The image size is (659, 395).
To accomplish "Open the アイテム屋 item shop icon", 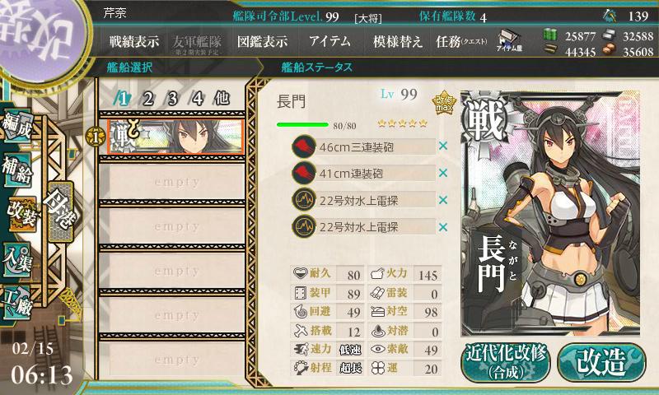I will pos(509,41).
